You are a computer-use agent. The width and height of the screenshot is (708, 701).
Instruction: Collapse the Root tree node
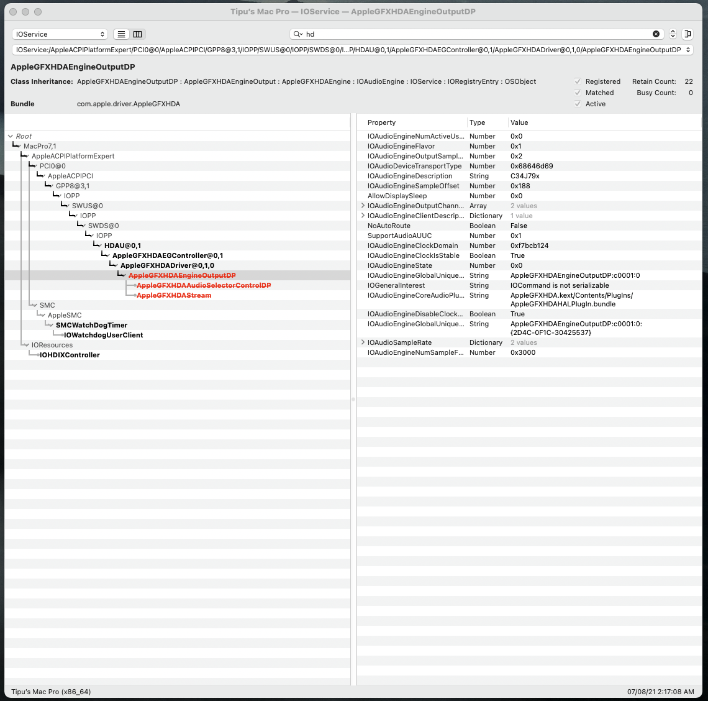(11, 136)
